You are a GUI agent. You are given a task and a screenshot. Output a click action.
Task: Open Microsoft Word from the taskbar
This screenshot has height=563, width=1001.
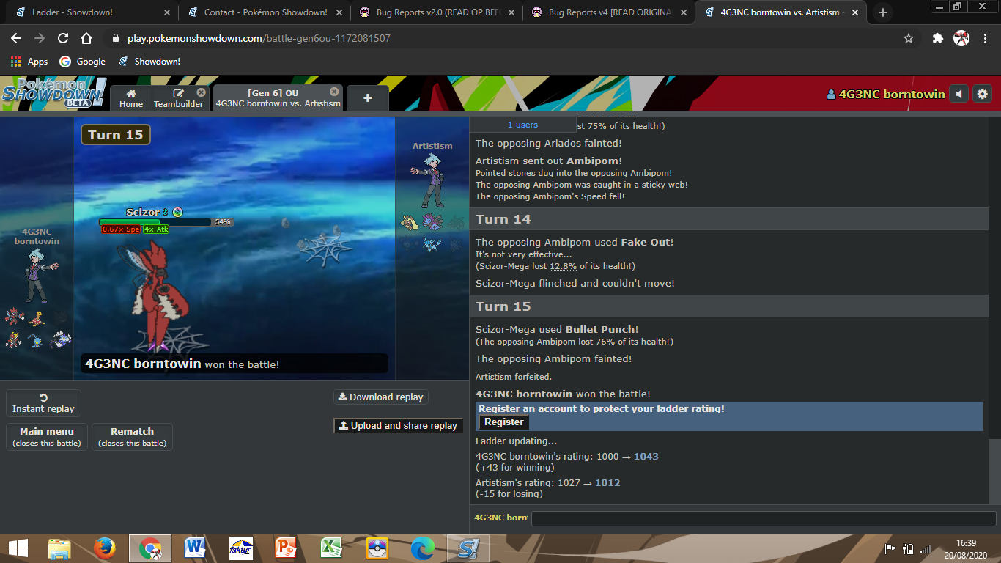click(196, 548)
